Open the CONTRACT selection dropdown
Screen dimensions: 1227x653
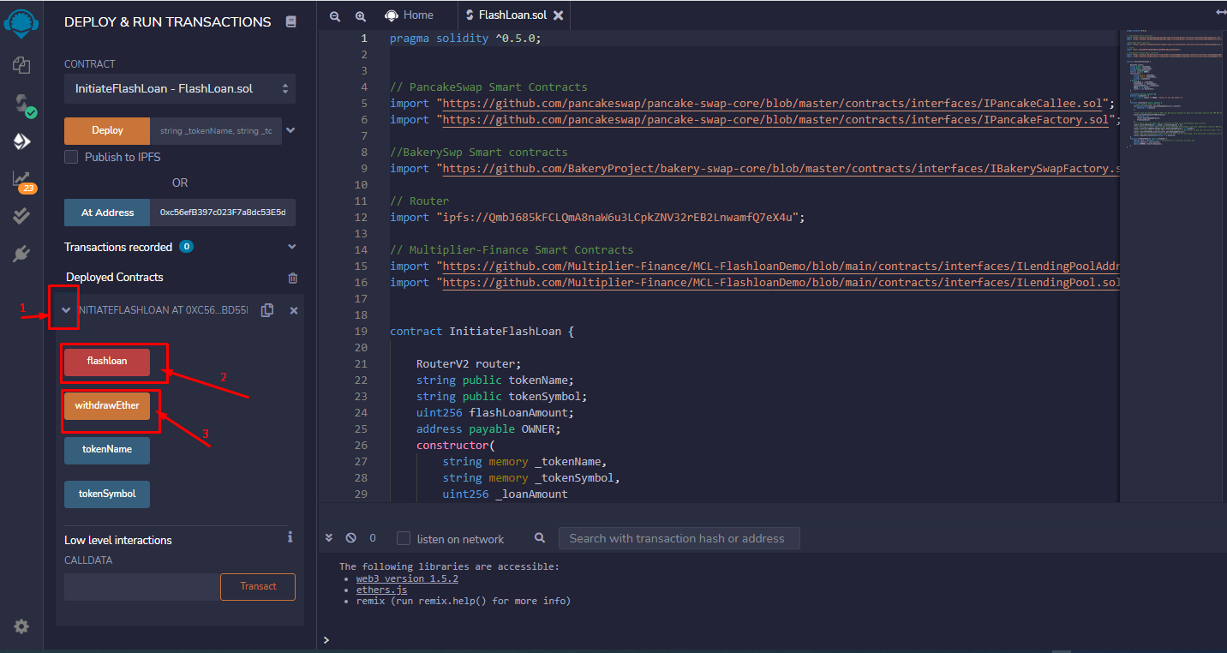(x=179, y=88)
